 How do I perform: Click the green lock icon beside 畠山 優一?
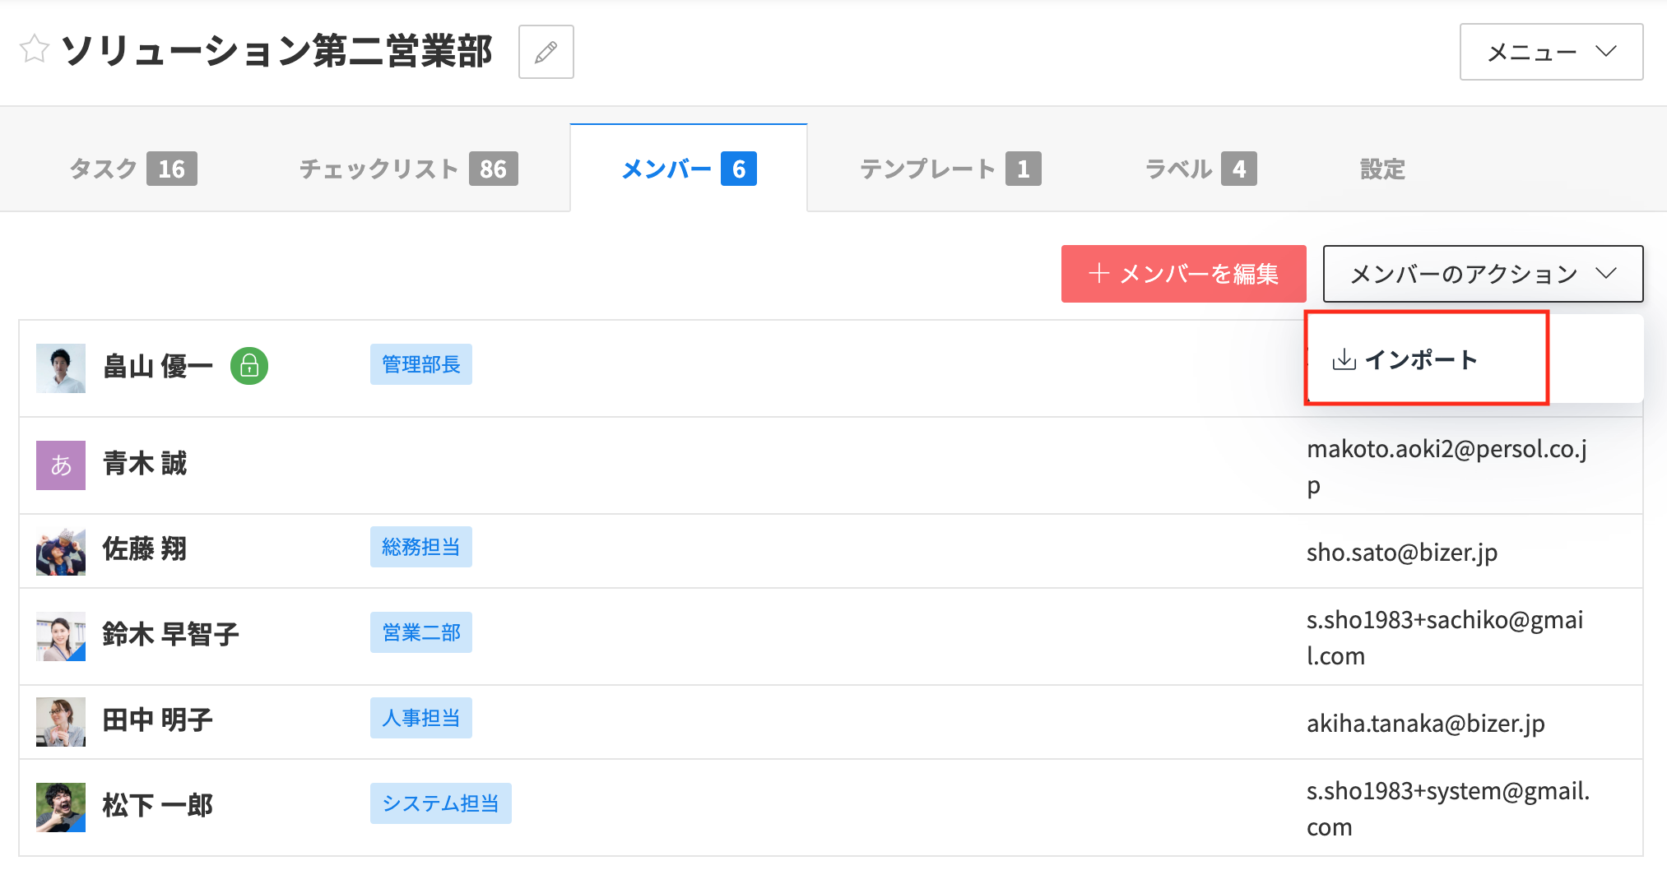tap(249, 367)
